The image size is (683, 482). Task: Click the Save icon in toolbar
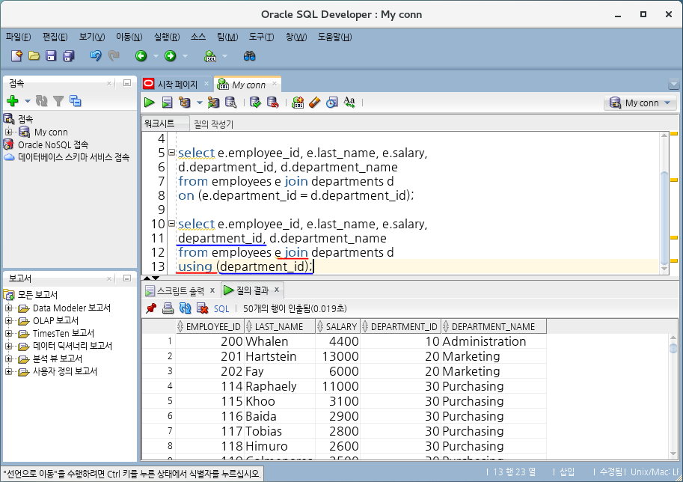pos(51,56)
